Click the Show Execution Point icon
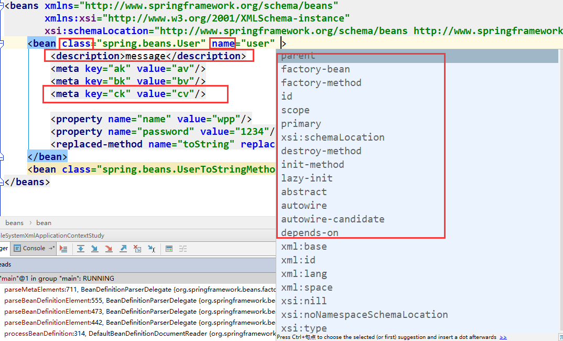 [x=63, y=249]
